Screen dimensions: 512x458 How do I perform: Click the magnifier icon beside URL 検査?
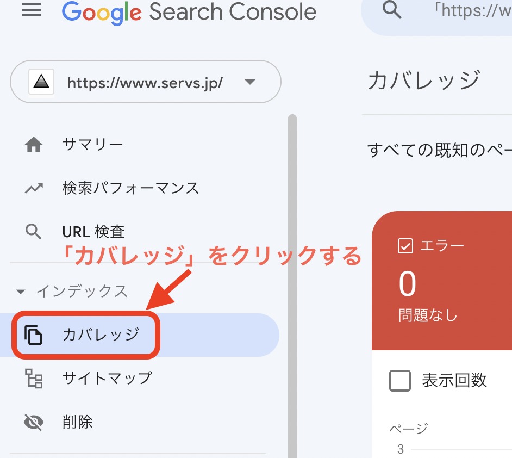pyautogui.click(x=33, y=232)
